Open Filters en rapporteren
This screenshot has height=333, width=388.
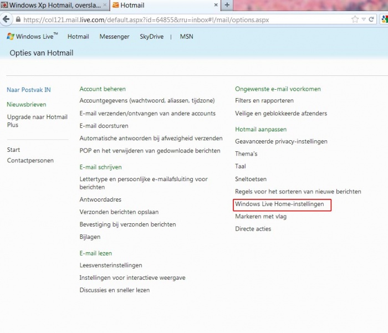pyautogui.click(x=264, y=101)
